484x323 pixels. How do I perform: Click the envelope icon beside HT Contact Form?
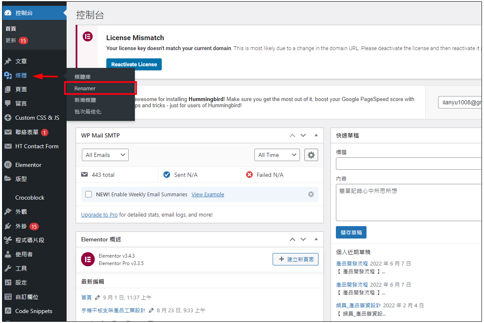click(8, 146)
